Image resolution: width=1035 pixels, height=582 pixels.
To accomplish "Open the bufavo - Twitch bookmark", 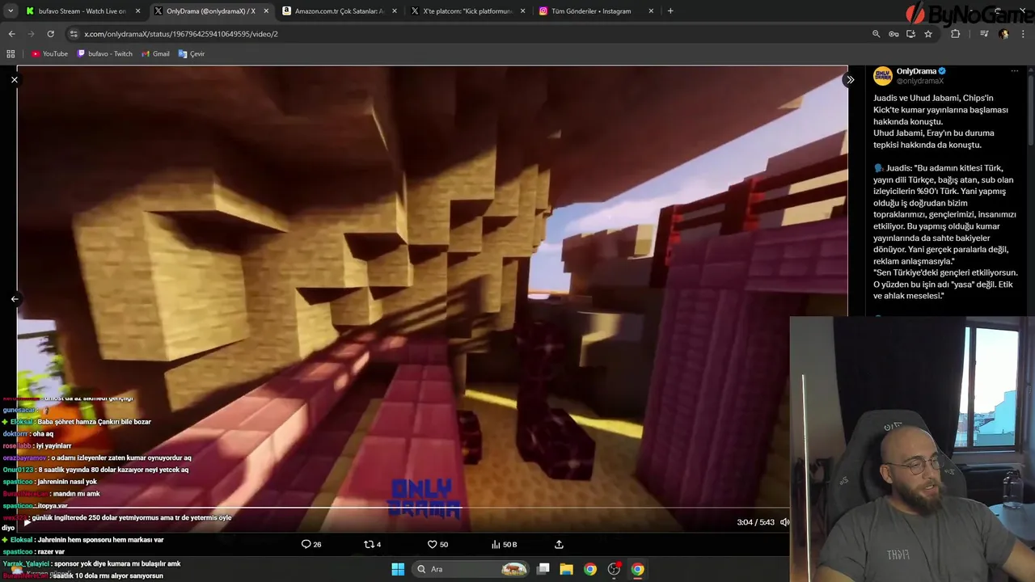I will coord(104,54).
